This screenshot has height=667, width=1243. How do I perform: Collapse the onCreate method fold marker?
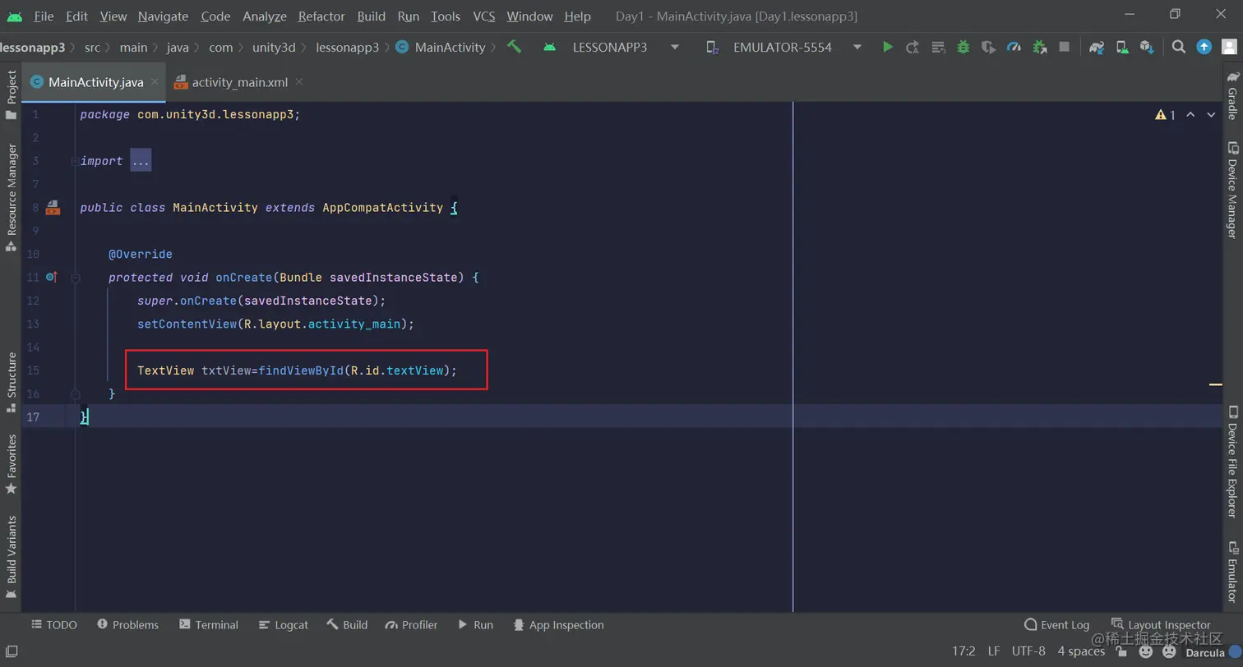point(75,278)
